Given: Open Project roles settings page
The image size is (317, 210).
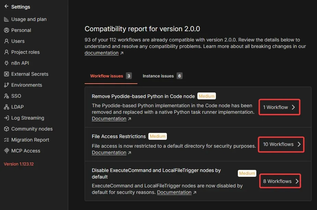Looking at the screenshot, I should (x=25, y=52).
